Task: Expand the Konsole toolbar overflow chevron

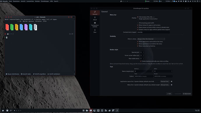Action: tap(74, 74)
